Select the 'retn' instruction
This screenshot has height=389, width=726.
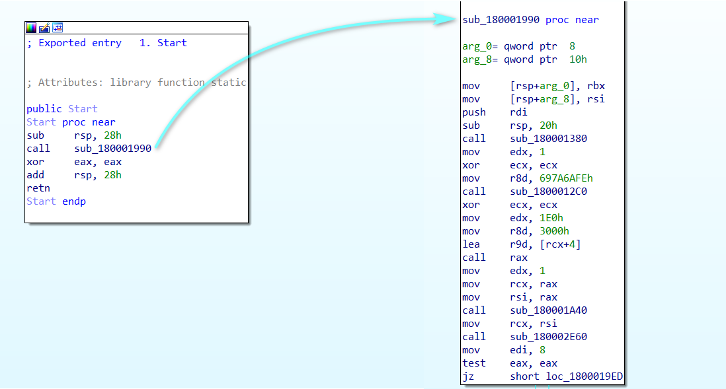click(38, 188)
